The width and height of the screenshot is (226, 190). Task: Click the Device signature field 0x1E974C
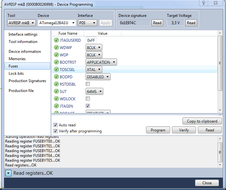pyautogui.click(x=135, y=23)
